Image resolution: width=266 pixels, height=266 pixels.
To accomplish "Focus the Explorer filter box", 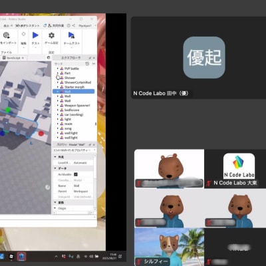I will point(68,64).
